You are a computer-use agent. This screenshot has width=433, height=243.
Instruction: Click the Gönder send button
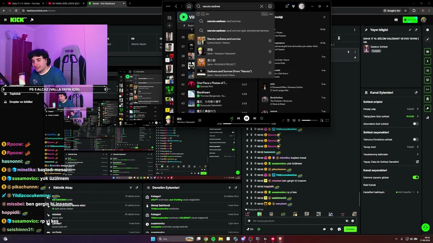tap(350, 229)
